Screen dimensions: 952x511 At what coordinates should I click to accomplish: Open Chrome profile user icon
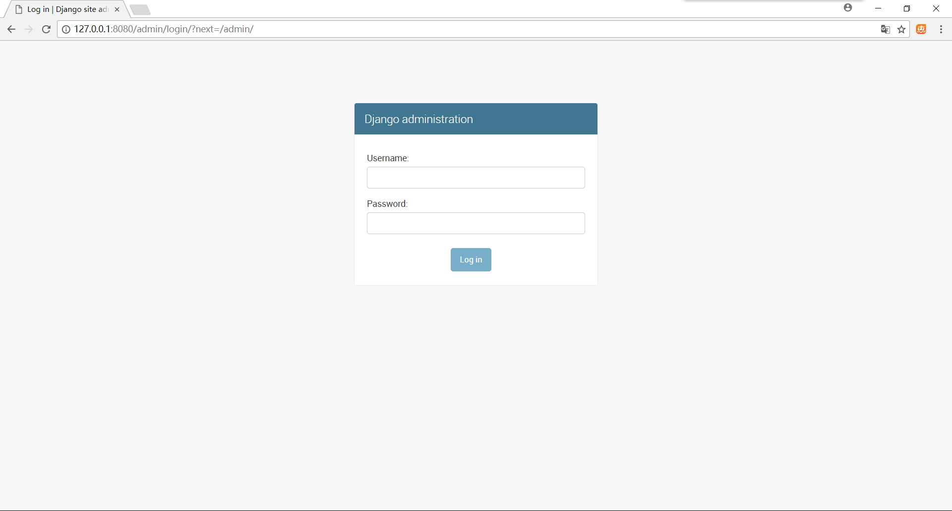(x=848, y=7)
